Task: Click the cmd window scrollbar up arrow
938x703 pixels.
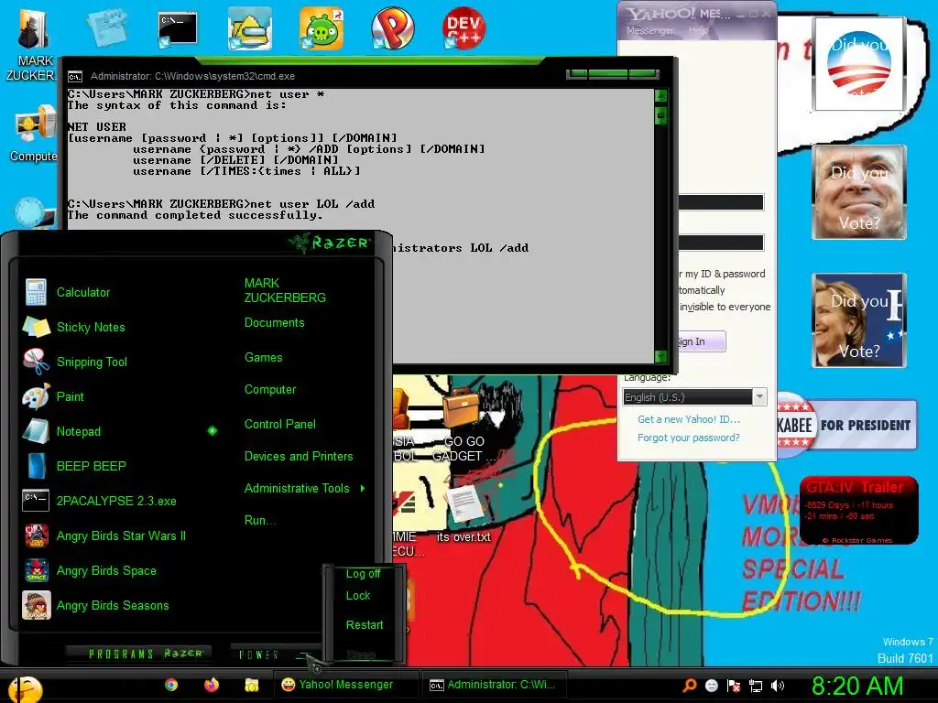Action: point(661,95)
